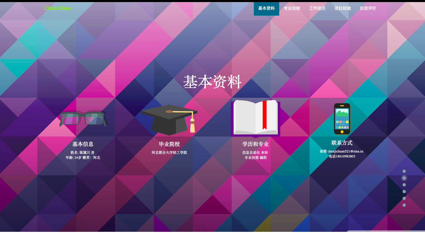Click the large 基本资料 page title
This screenshot has width=425, height=233.
tap(212, 82)
